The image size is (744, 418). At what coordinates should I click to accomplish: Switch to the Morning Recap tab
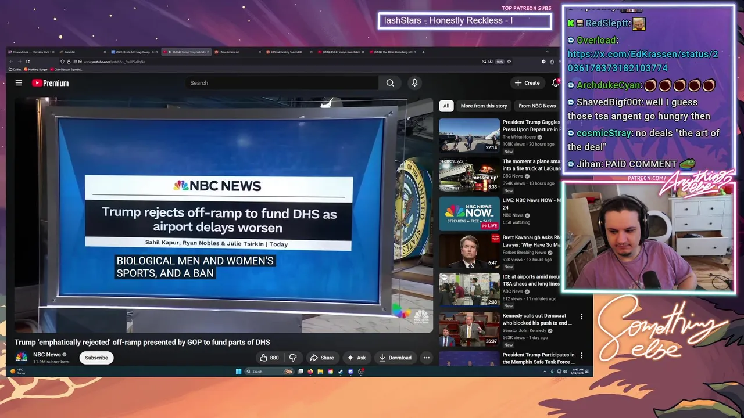point(135,52)
